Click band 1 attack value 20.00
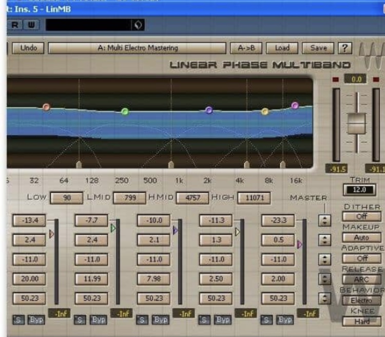 click(x=29, y=279)
